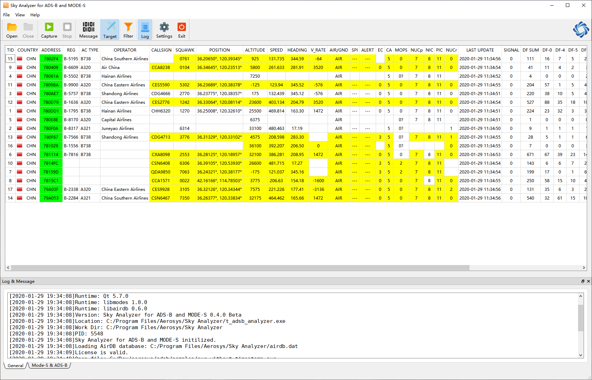
Task: Sort by the OPERATOR column header
Action: [125, 50]
